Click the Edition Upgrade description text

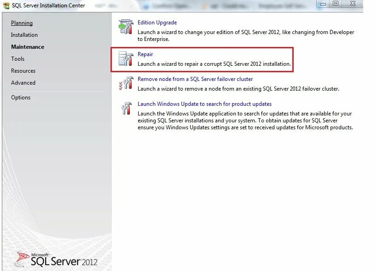click(x=246, y=35)
